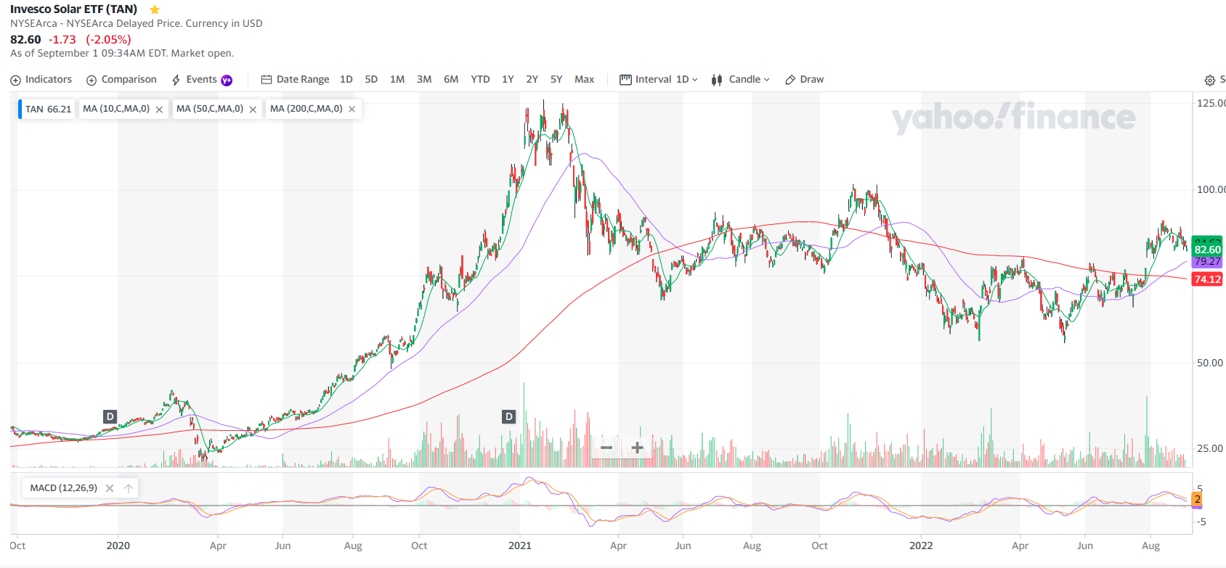The width and height of the screenshot is (1226, 568).
Task: Click the purple 79.27 MA price tag
Action: pyautogui.click(x=1207, y=261)
